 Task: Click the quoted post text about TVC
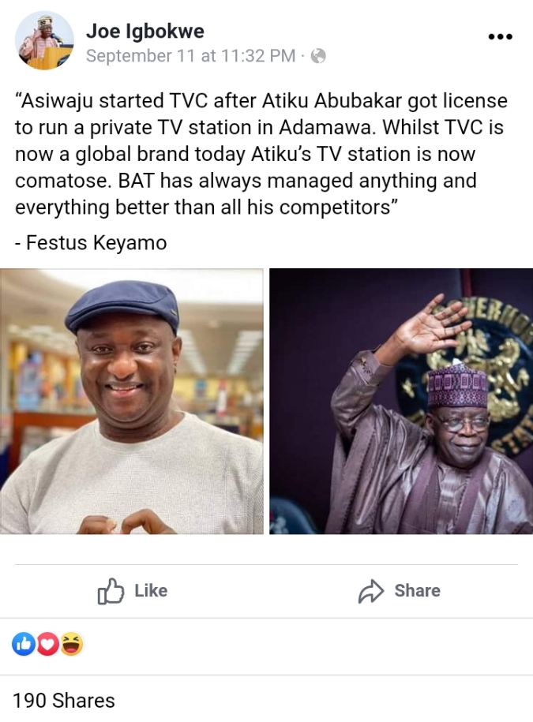261,154
